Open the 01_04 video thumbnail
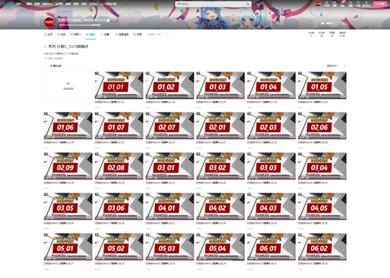The image size is (390, 278). click(x=271, y=85)
